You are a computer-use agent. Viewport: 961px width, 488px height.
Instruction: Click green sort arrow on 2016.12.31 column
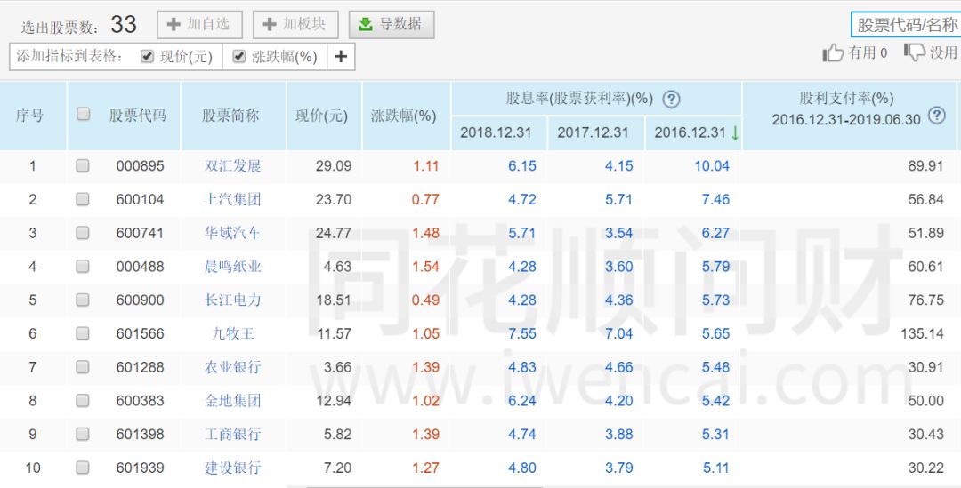click(x=735, y=132)
